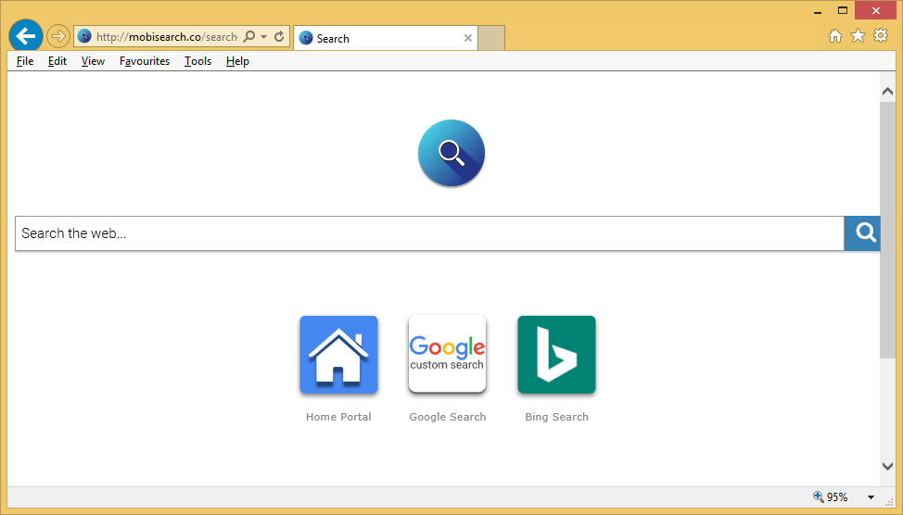Click the Forward navigation arrow
Image resolution: width=903 pixels, height=515 pixels.
coord(58,36)
